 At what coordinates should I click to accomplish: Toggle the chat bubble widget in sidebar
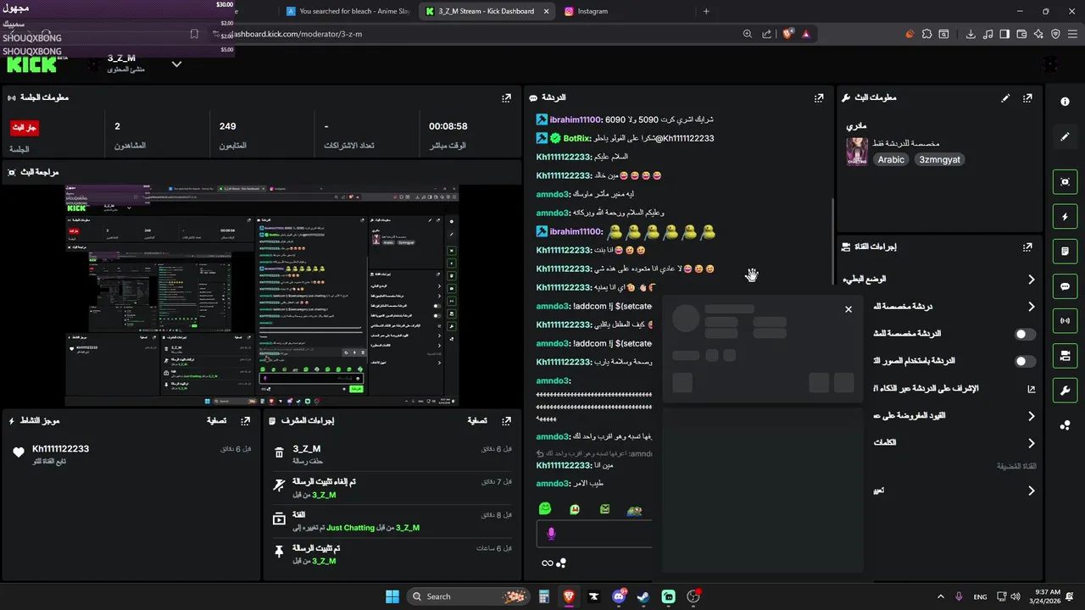coord(1065,286)
